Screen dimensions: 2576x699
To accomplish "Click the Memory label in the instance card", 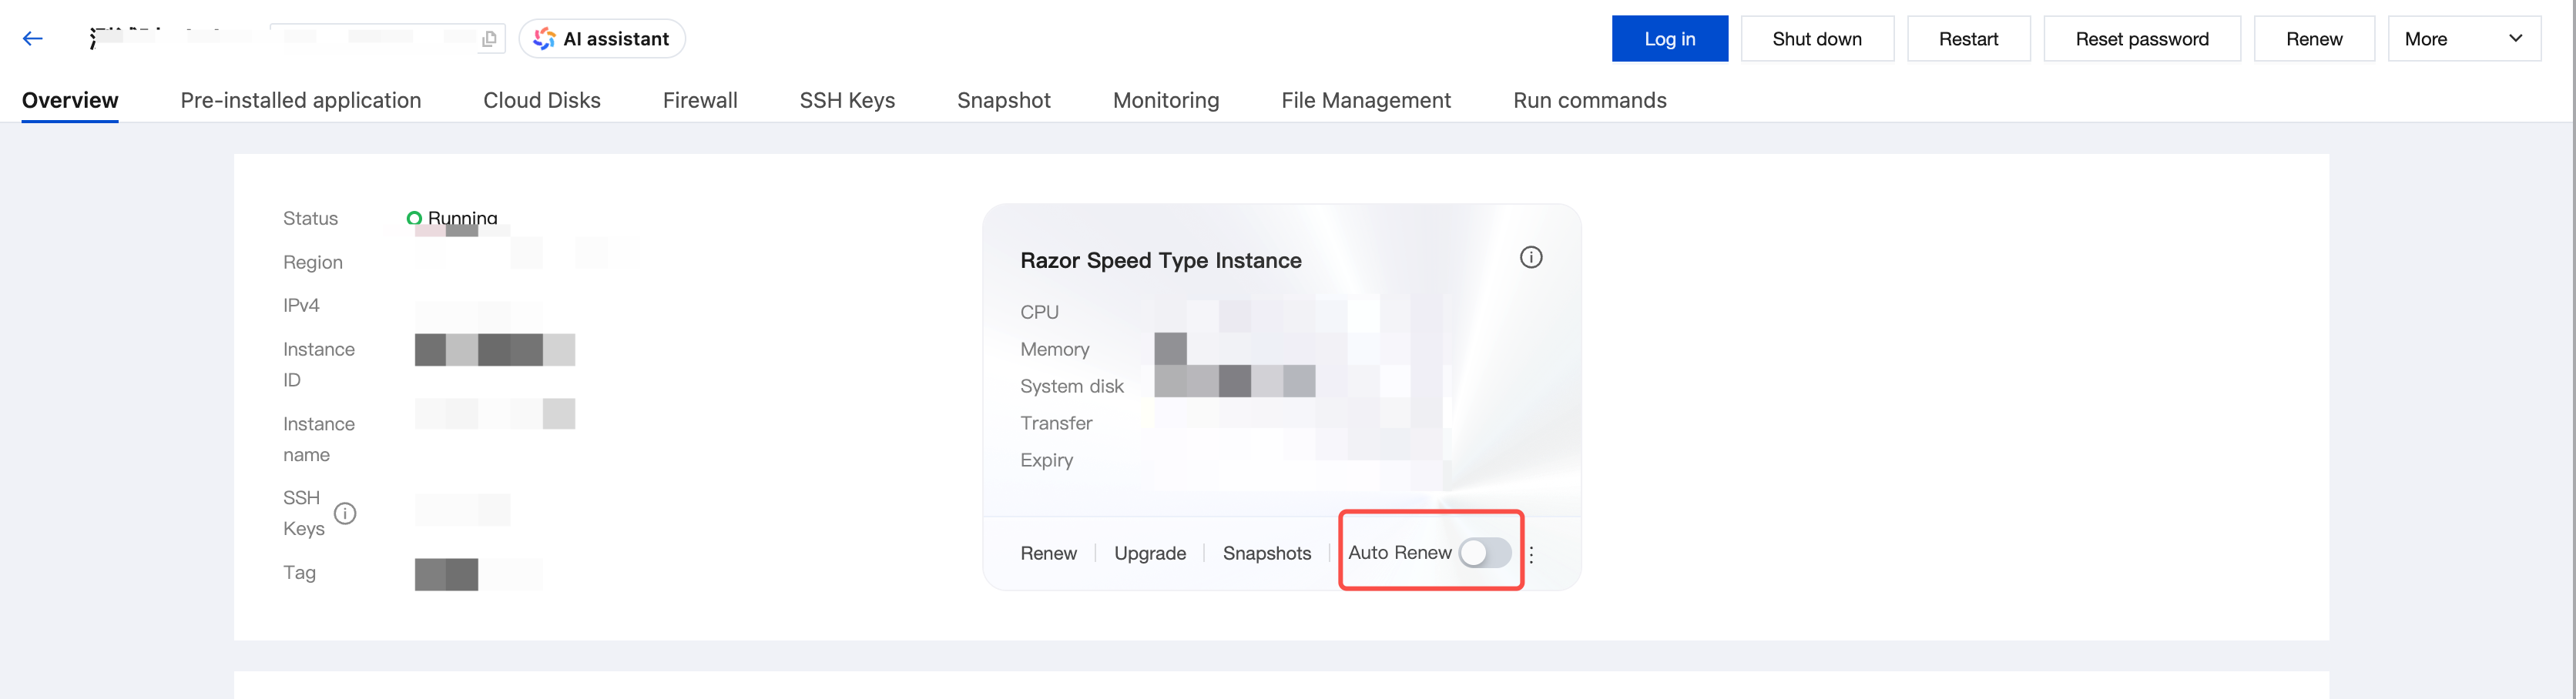I will [1055, 350].
